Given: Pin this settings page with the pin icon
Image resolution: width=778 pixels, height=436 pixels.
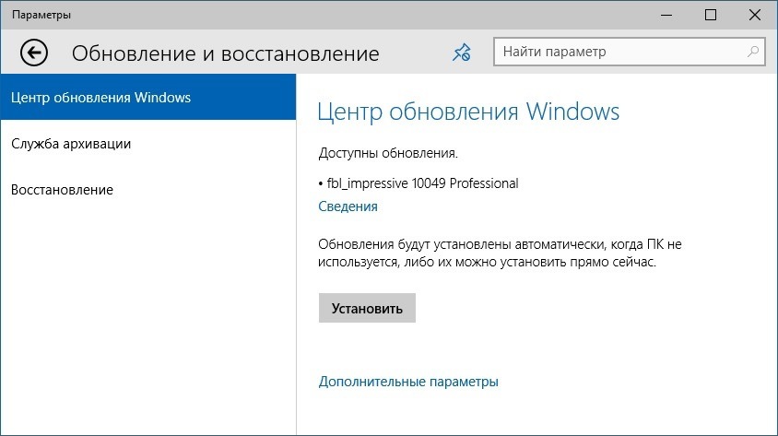Looking at the screenshot, I should pos(462,53).
